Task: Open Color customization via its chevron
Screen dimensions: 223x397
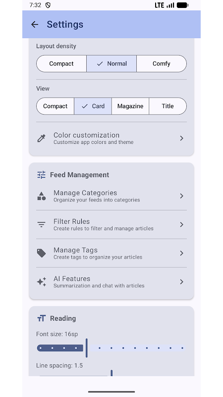Action: (181, 138)
